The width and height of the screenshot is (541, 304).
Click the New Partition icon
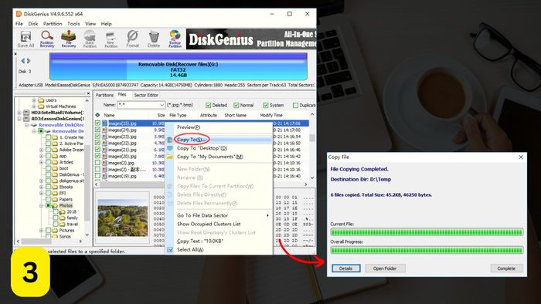[111, 39]
